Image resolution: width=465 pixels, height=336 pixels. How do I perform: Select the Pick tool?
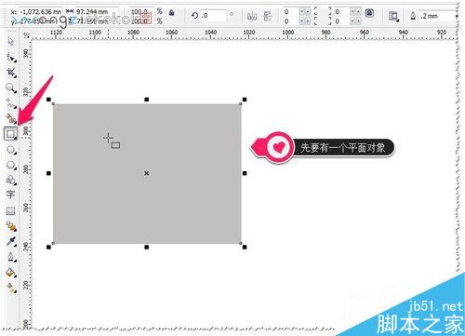(10, 41)
